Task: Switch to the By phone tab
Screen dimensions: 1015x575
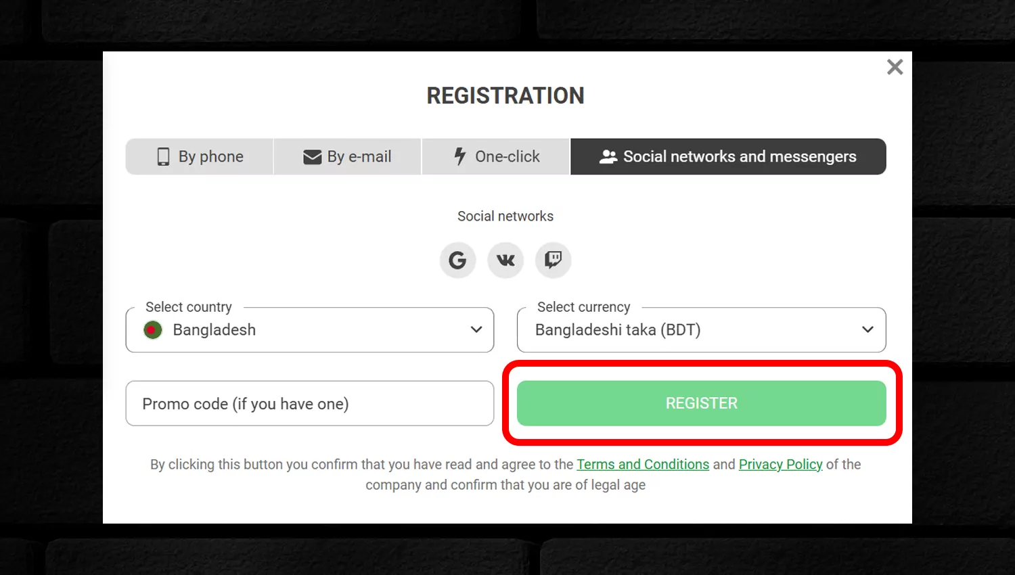Action: click(x=200, y=156)
